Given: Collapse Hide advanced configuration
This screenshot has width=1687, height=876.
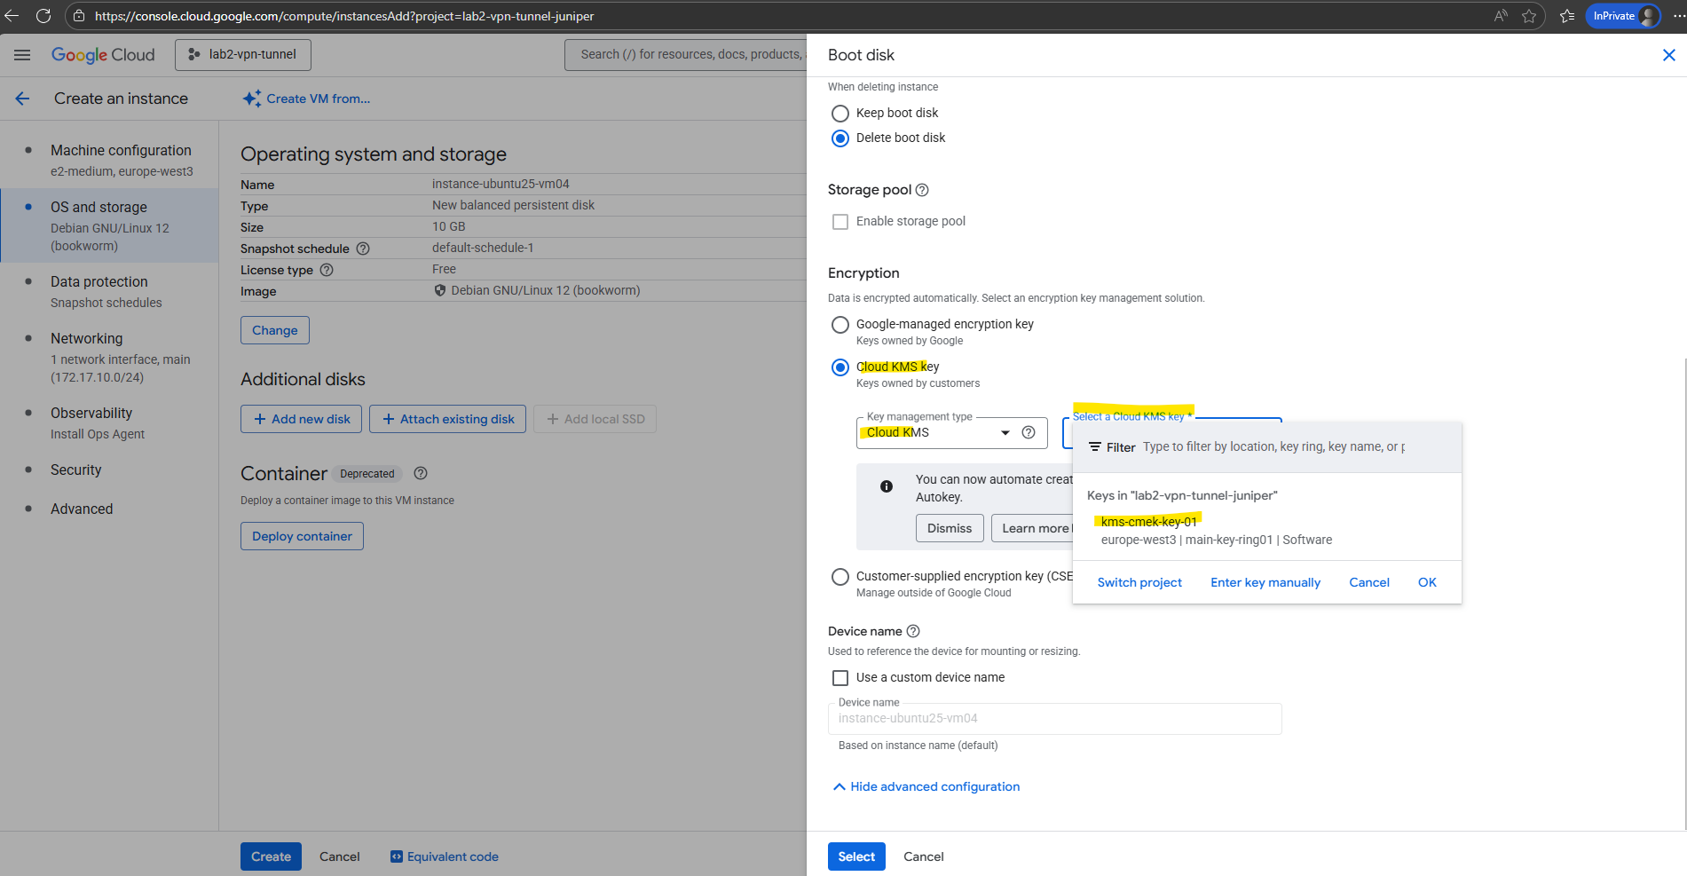Looking at the screenshot, I should (x=926, y=786).
